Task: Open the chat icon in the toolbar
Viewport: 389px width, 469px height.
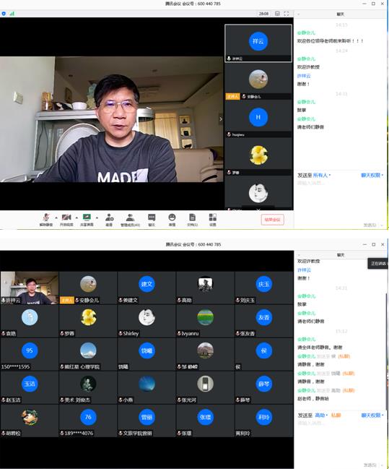Action: click(152, 220)
